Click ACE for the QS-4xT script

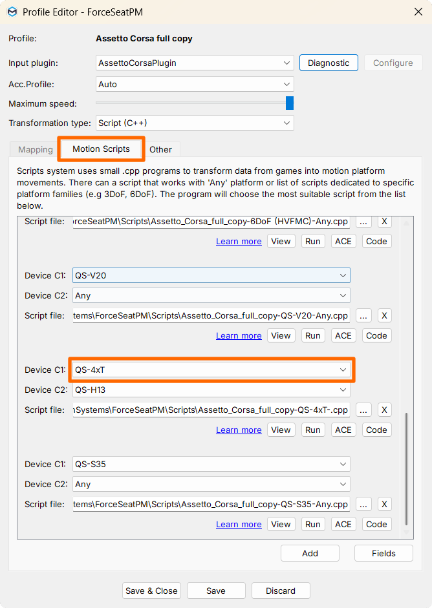343,430
